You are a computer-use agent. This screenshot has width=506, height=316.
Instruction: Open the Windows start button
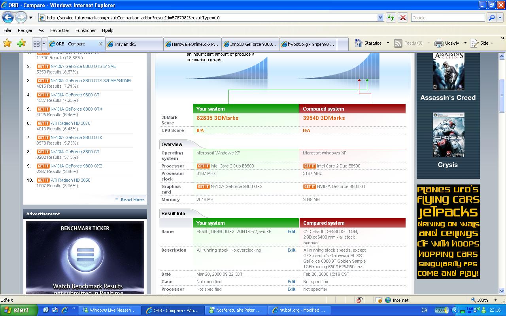coord(19,310)
